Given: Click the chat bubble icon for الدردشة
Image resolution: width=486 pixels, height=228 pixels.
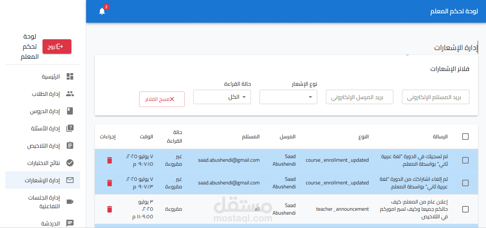Looking at the screenshot, I should coord(70,223).
